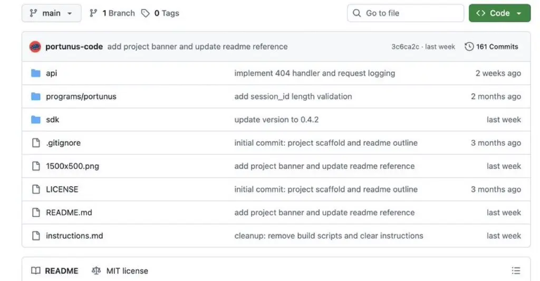Screen dimensions: 540x281
Task: Switch to the README tab
Action: (x=55, y=270)
